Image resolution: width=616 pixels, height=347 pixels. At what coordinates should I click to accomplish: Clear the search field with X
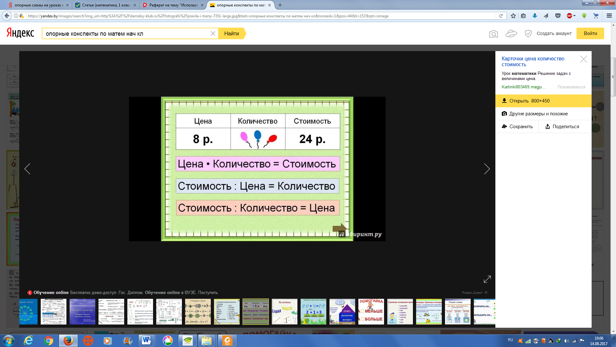213,33
